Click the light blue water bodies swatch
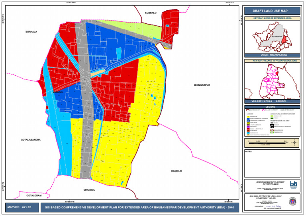Viewport: 306px width, 216px height. point(248,133)
